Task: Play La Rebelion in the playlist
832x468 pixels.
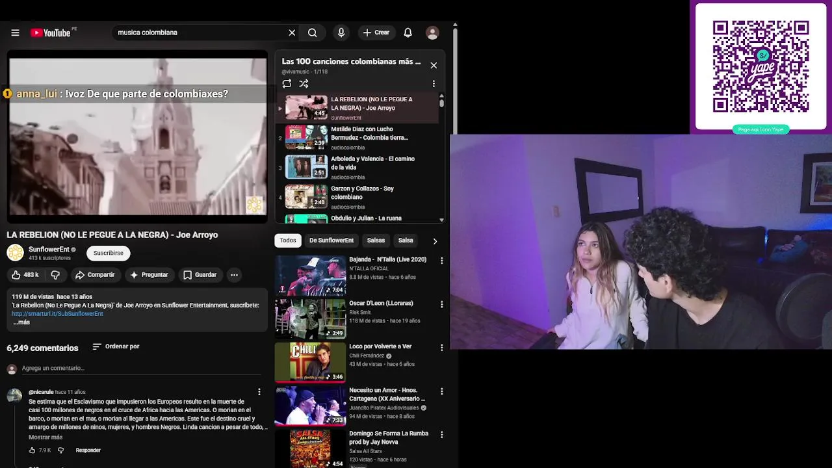Action: tap(357, 108)
